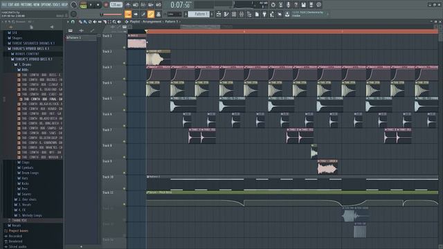443x249 pixels.
Task: Select the playlist select-region tool icon
Action: 109,21
